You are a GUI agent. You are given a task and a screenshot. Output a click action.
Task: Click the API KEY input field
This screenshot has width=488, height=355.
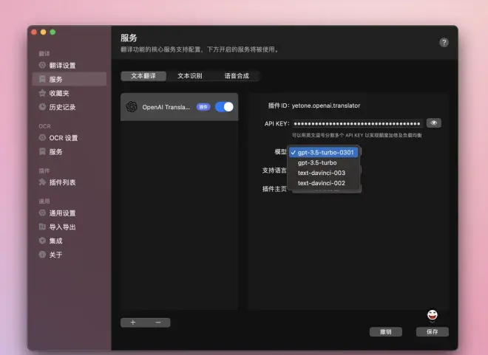click(x=357, y=123)
